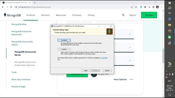Screen dimensions: 175x98
Task: Click the share page icon in address bar
Action: (132, 7)
